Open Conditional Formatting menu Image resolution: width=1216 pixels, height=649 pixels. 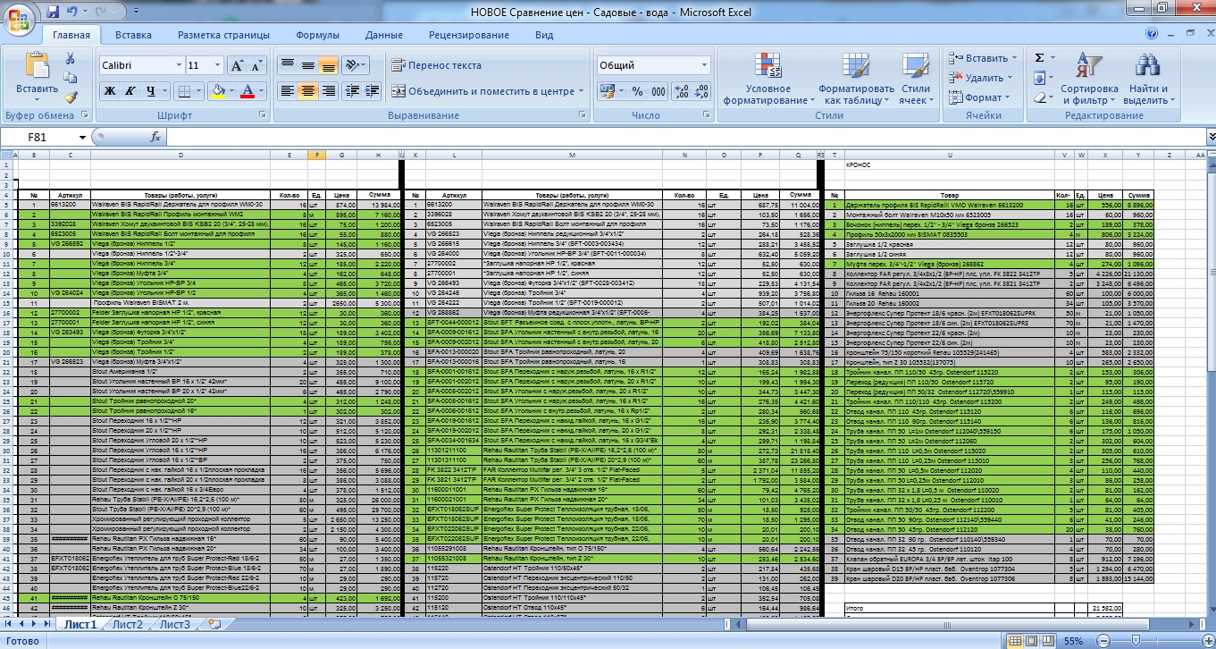tap(767, 79)
